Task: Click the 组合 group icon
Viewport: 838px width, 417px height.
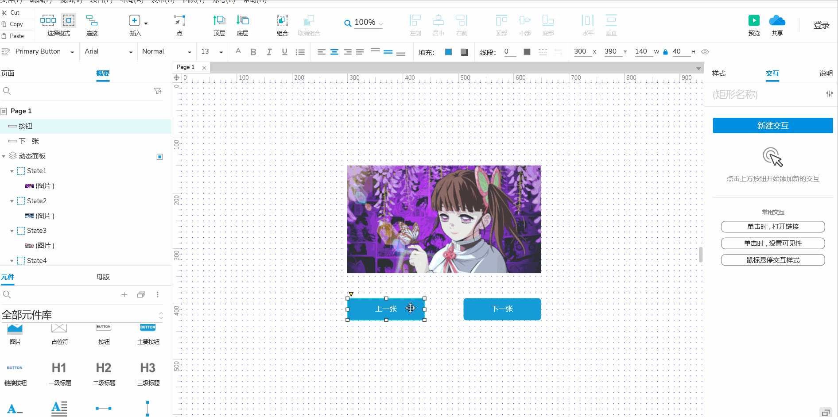Action: tap(282, 20)
